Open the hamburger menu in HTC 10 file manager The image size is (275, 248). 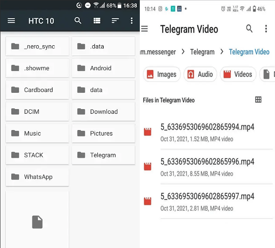(11, 21)
